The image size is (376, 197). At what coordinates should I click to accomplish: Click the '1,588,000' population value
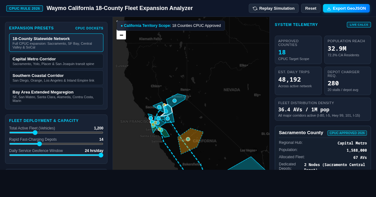(357, 150)
